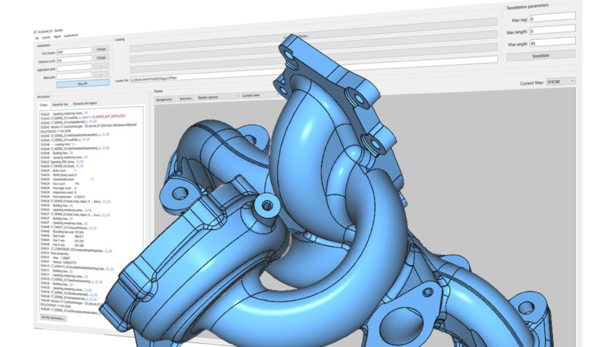This screenshot has height=347, width=616.
Task: Open the Current view dropdown
Action: point(260,95)
